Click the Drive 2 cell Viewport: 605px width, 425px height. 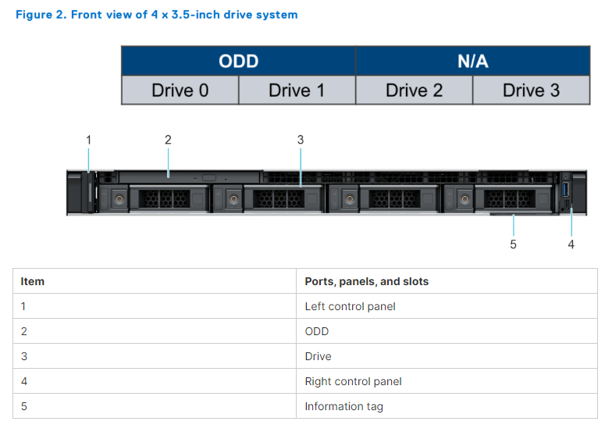[x=414, y=91]
